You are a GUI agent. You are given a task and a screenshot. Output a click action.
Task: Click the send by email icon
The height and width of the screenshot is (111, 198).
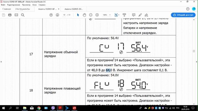click(16, 15)
